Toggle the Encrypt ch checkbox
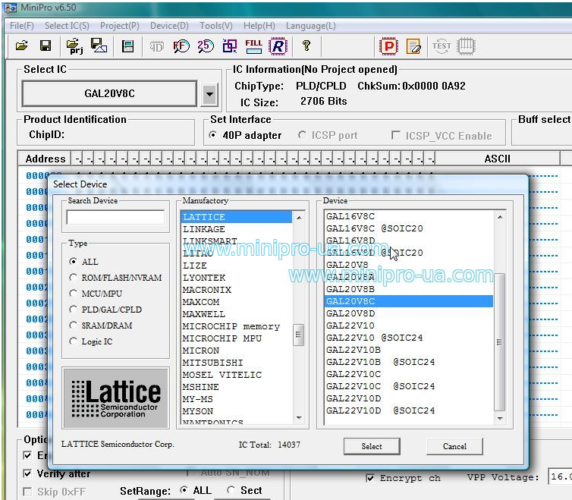The image size is (572, 500). pyautogui.click(x=370, y=478)
